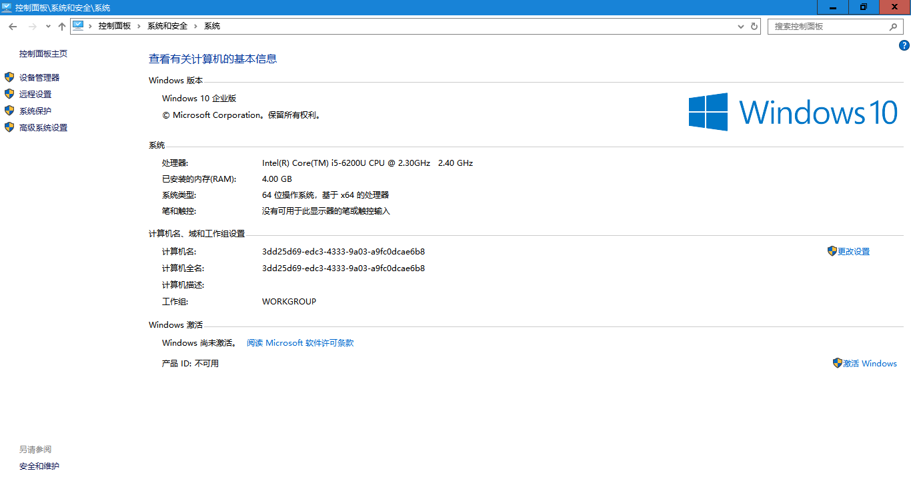The image size is (911, 485).
Task: Click the Back navigation arrow
Action: pyautogui.click(x=12, y=27)
